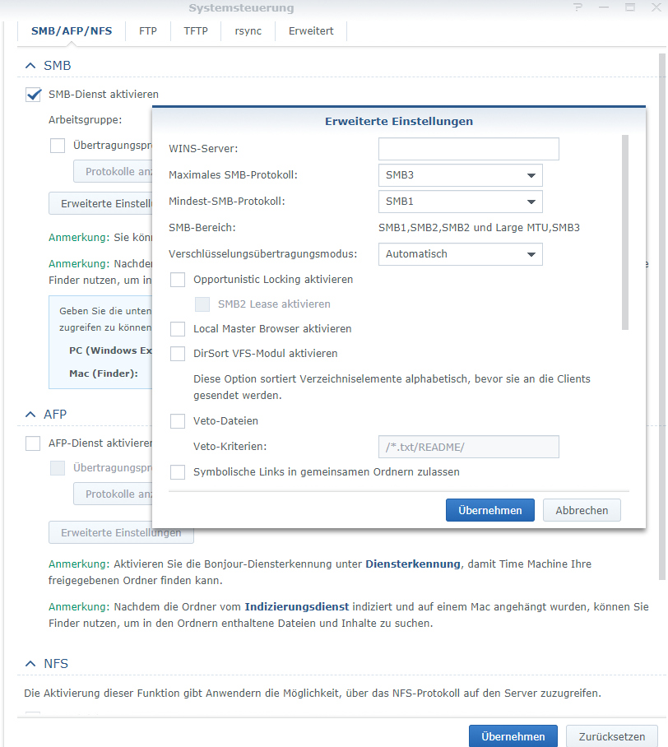Click the Veto-Kriterien input field

pyautogui.click(x=468, y=447)
